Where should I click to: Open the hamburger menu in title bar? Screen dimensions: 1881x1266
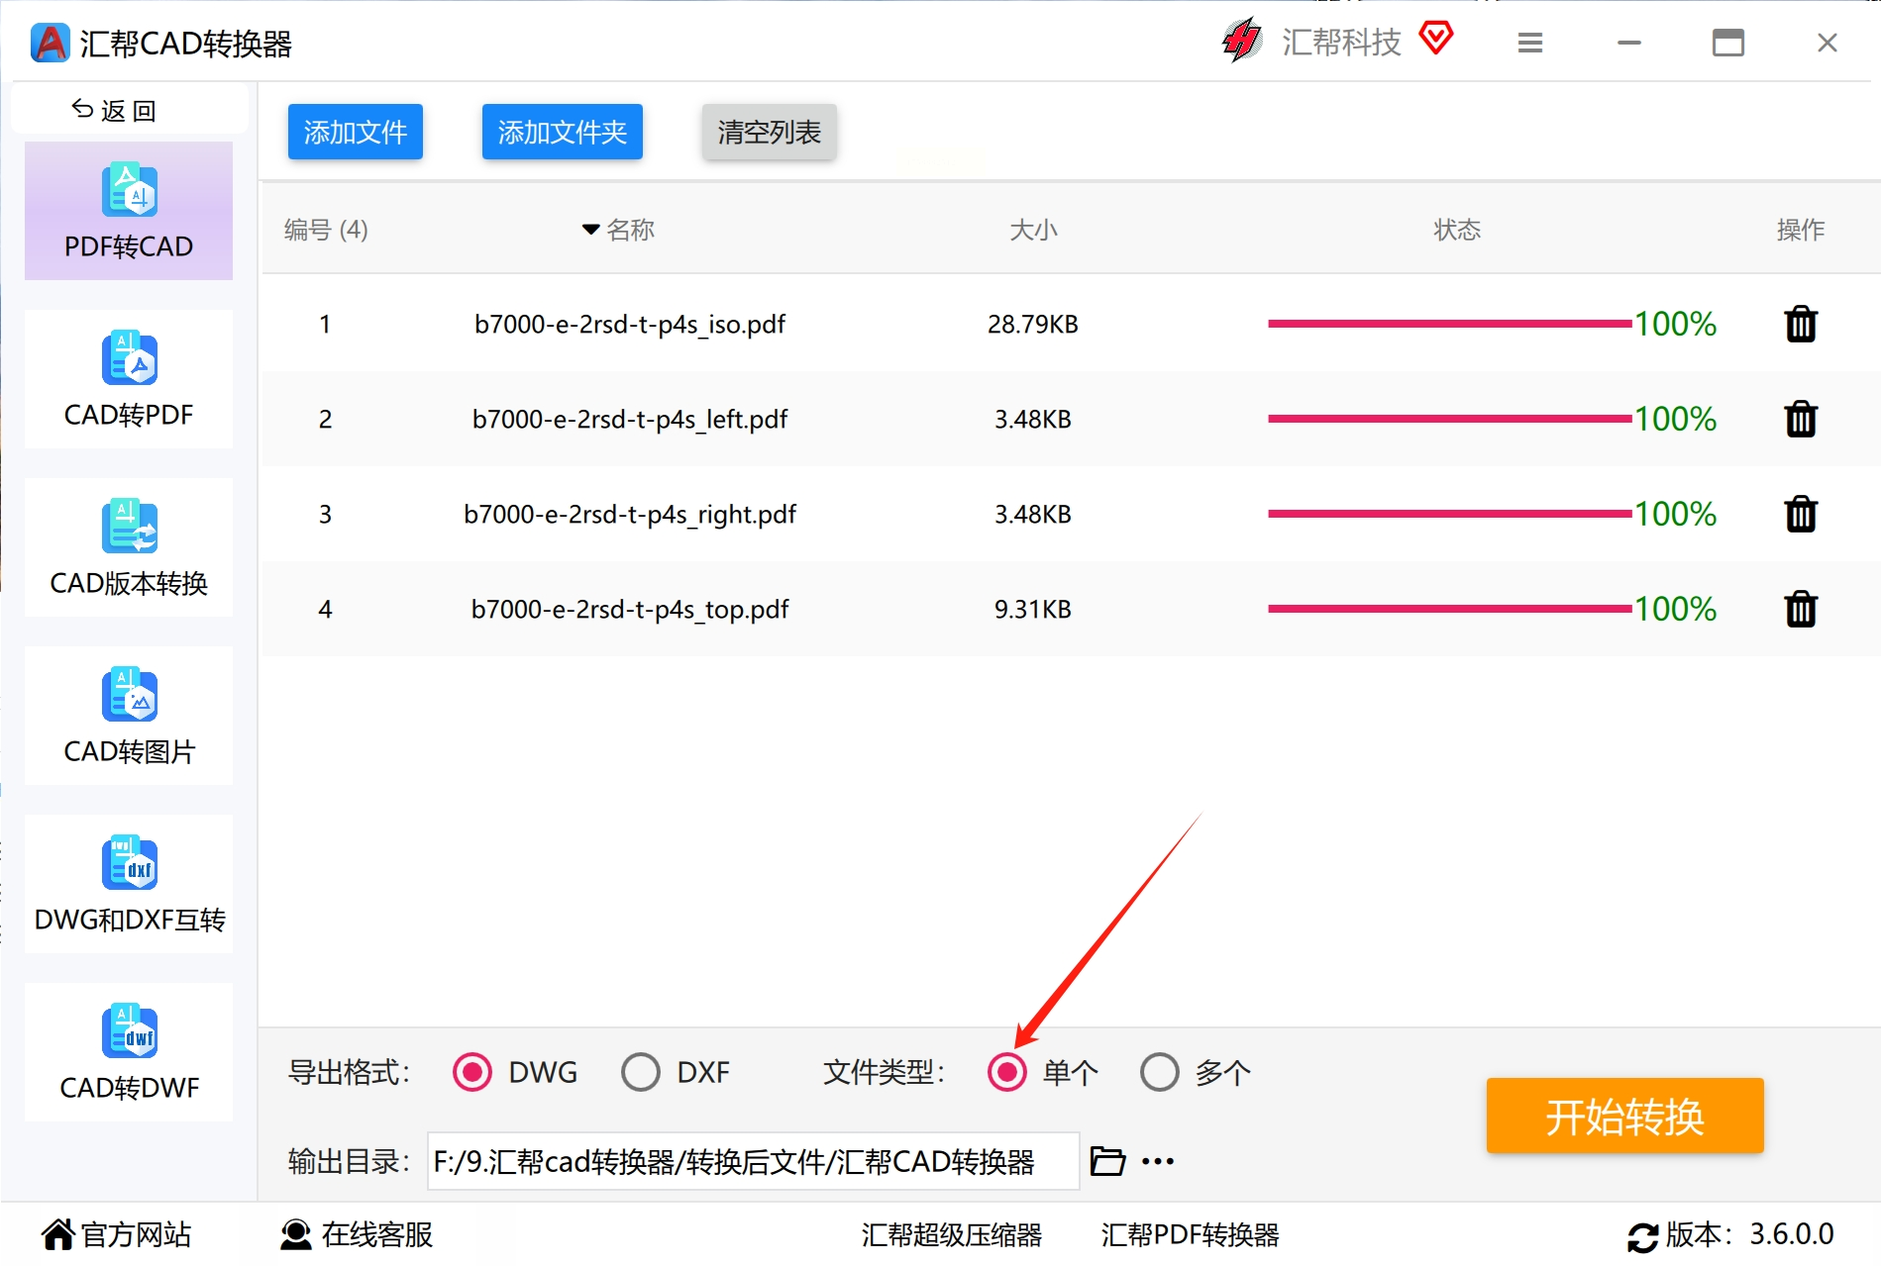coord(1529,43)
